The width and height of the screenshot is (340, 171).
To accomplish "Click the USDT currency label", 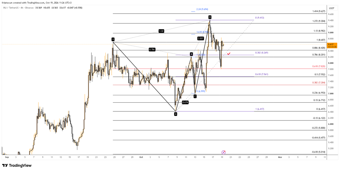I will click(x=331, y=8).
